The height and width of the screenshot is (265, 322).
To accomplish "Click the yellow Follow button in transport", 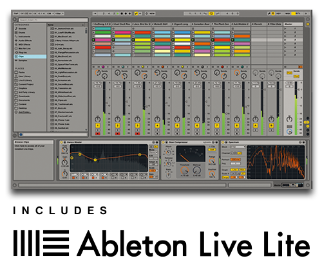I will pyautogui.click(x=136, y=14).
